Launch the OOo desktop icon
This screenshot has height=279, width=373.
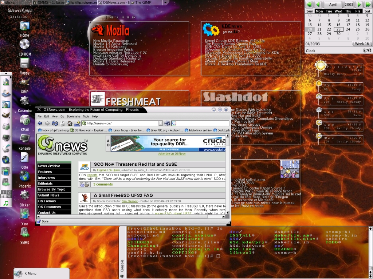pyautogui.click(x=24, y=158)
